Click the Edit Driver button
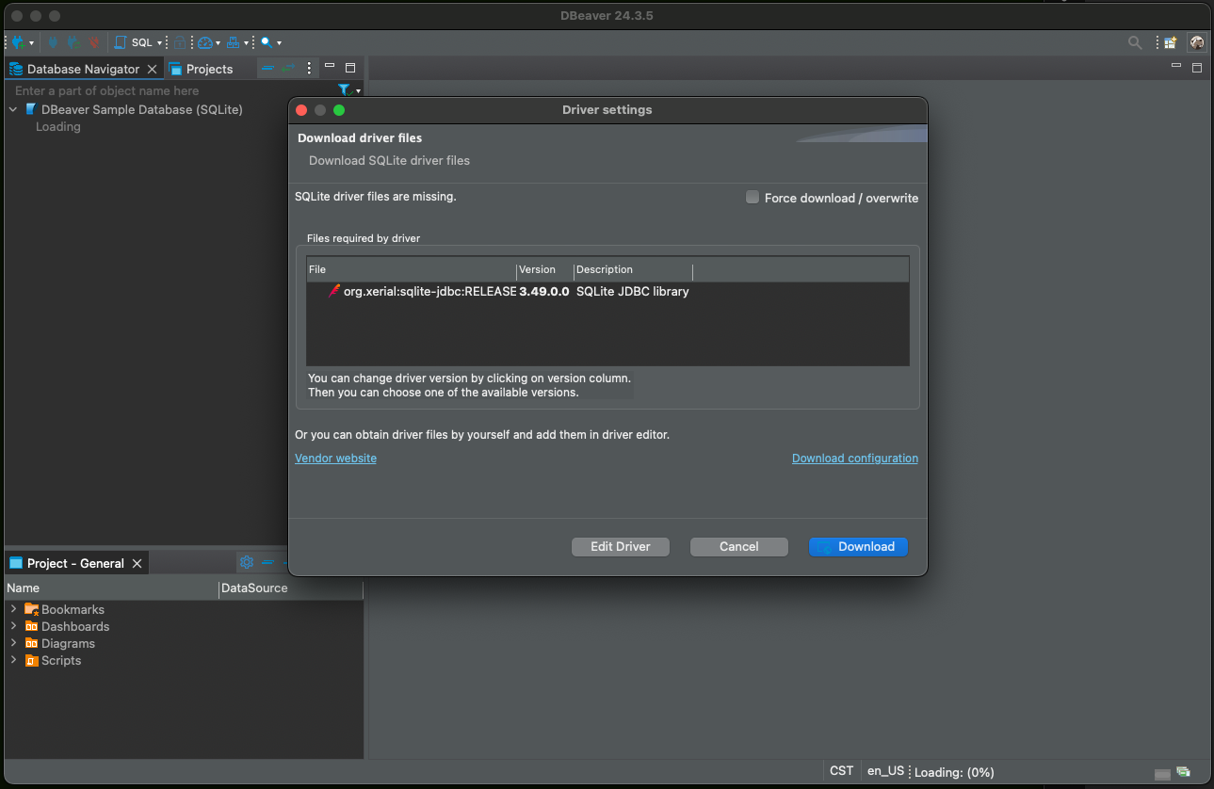Viewport: 1214px width, 789px height. pyautogui.click(x=620, y=546)
